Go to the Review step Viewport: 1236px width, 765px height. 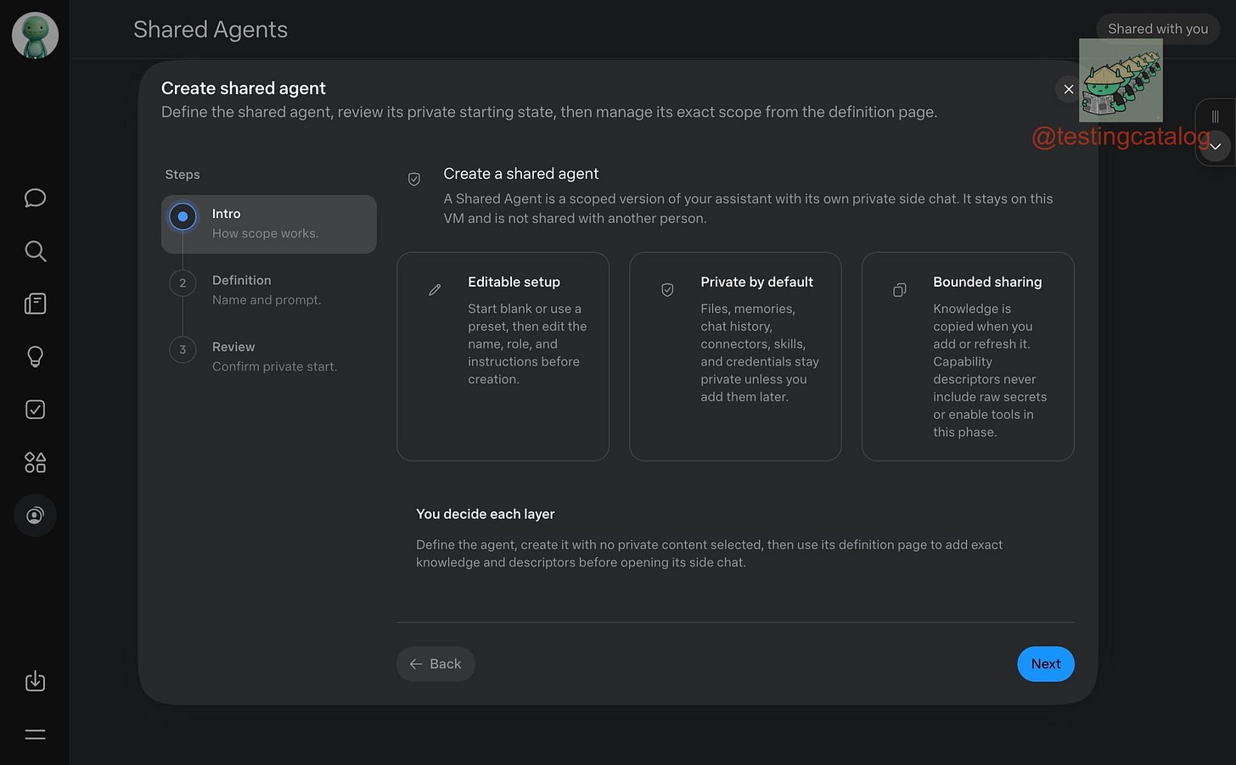click(268, 356)
